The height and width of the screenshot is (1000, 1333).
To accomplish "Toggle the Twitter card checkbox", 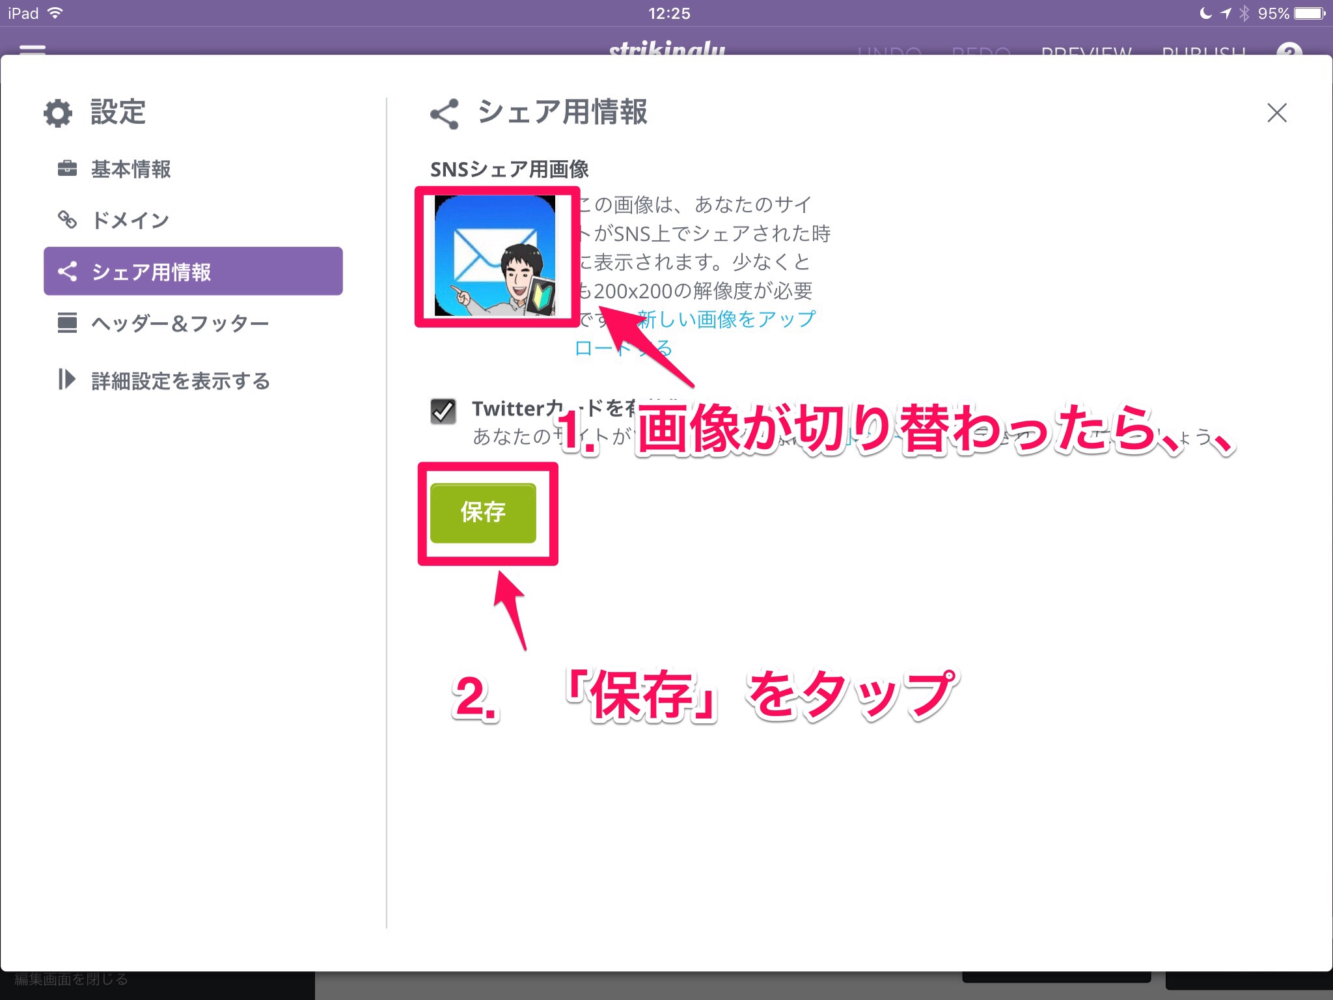I will click(443, 411).
